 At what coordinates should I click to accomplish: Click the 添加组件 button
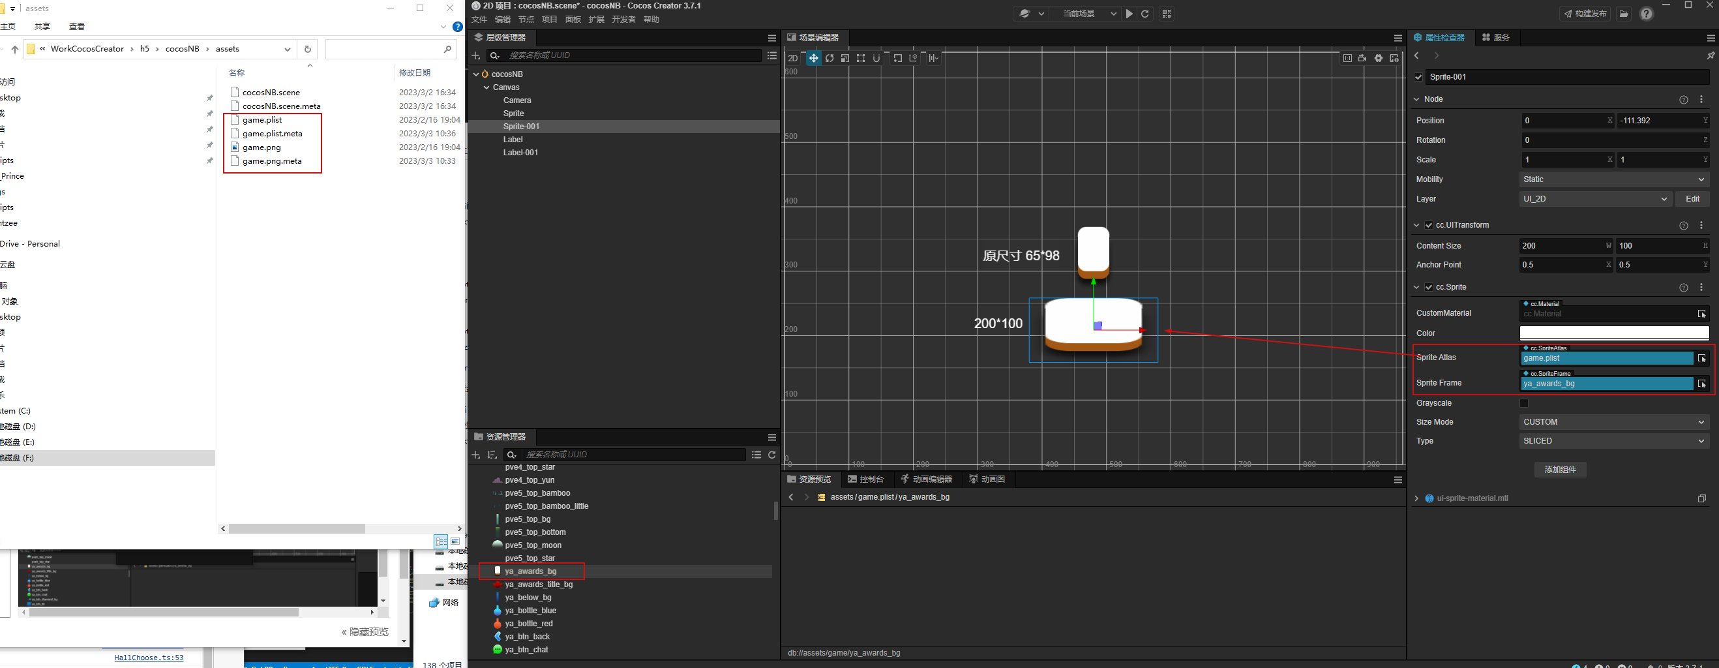(x=1559, y=470)
